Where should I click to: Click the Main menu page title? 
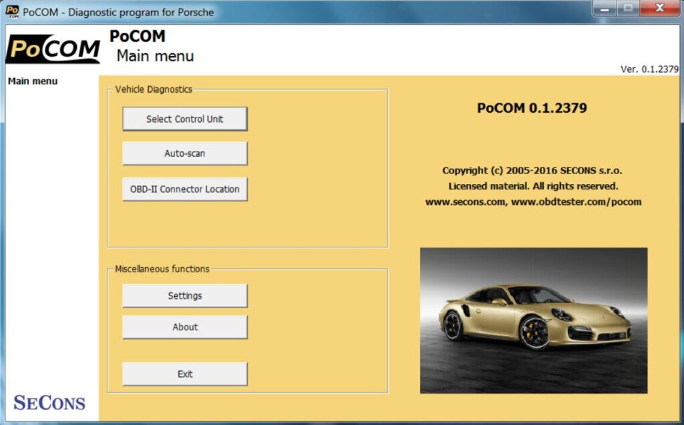click(154, 56)
